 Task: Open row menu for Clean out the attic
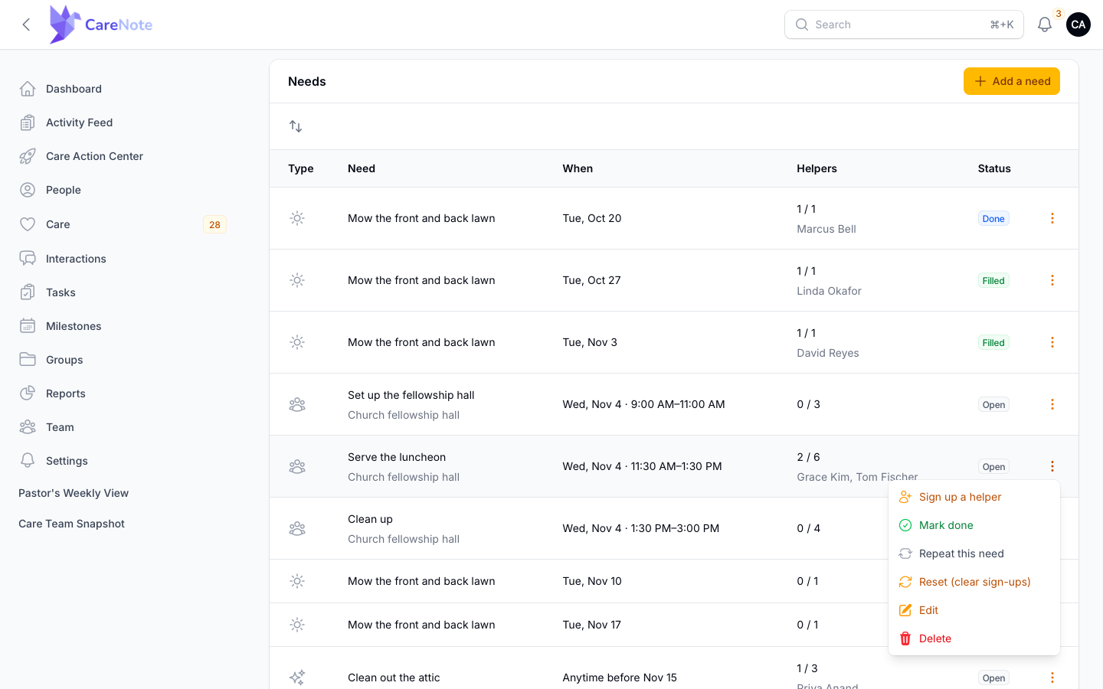(1052, 678)
